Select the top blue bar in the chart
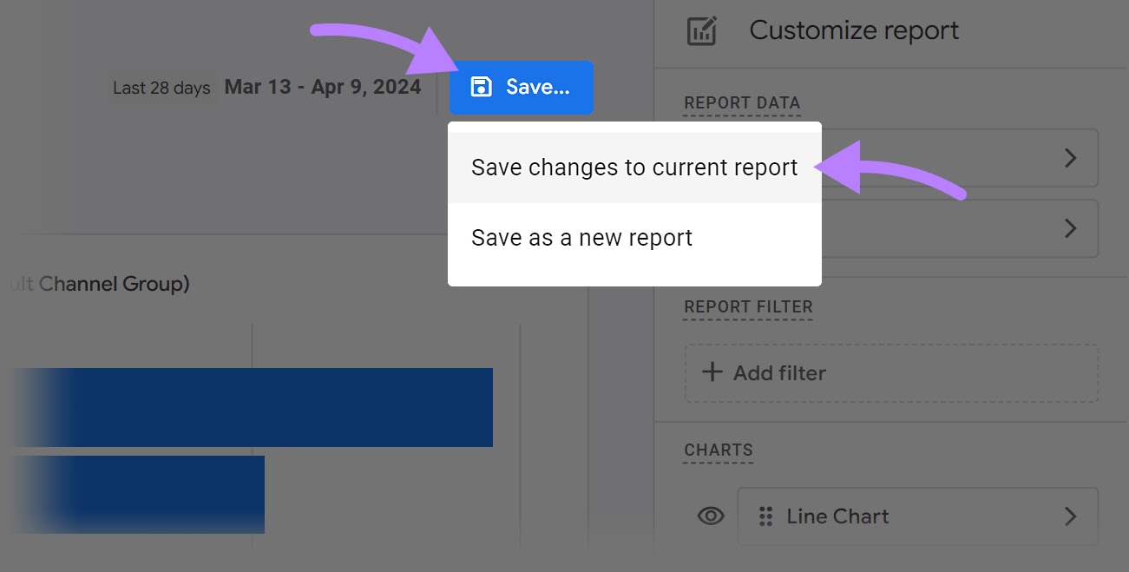Viewport: 1129px width, 572px height. pos(260,406)
